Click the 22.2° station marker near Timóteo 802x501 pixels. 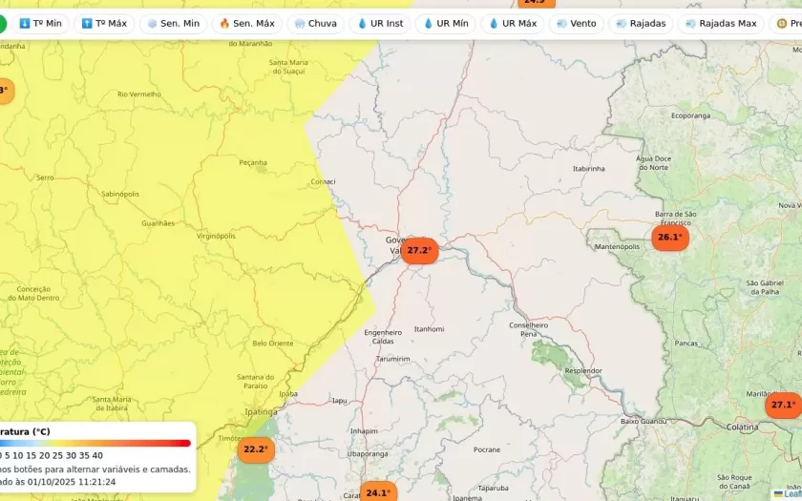point(255,449)
